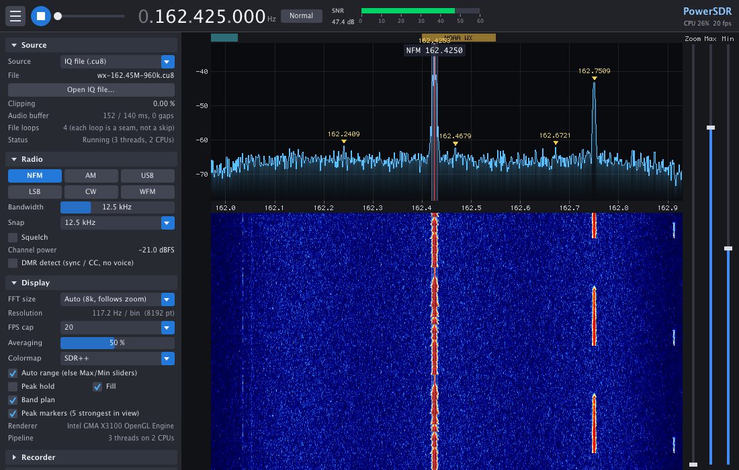Collapse the Display section

(91, 283)
